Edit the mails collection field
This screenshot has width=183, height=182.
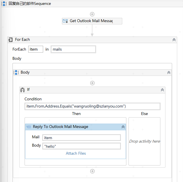(73, 49)
